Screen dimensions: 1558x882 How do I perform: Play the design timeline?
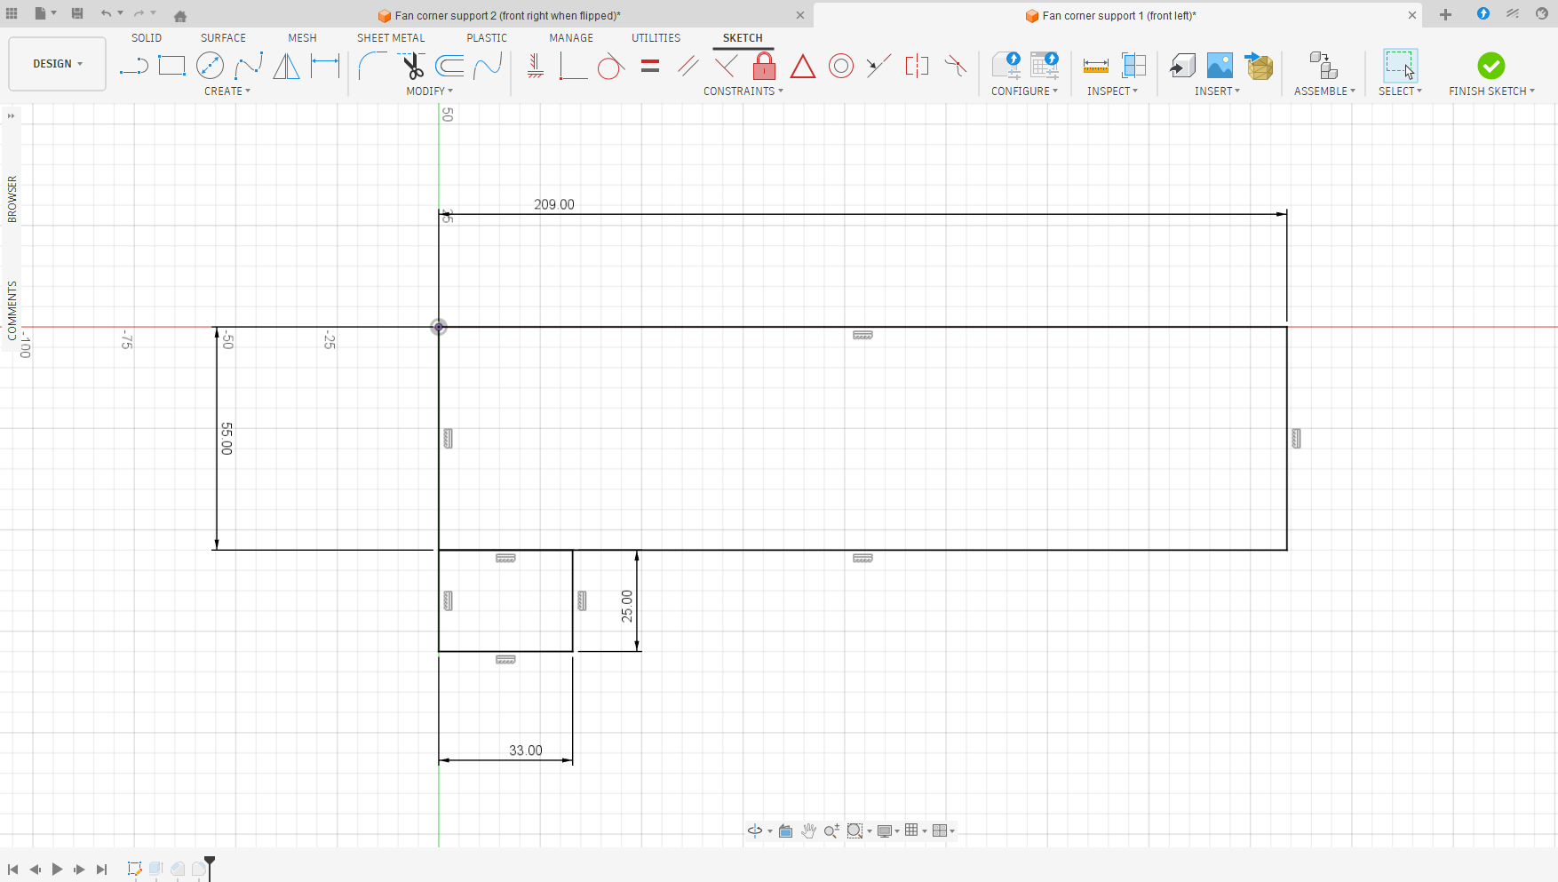(58, 870)
